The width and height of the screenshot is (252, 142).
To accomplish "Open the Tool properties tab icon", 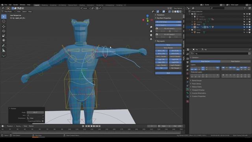I will click(x=187, y=54).
